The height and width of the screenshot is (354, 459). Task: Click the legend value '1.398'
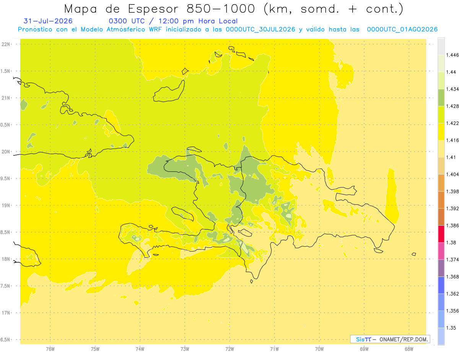[x=453, y=191]
